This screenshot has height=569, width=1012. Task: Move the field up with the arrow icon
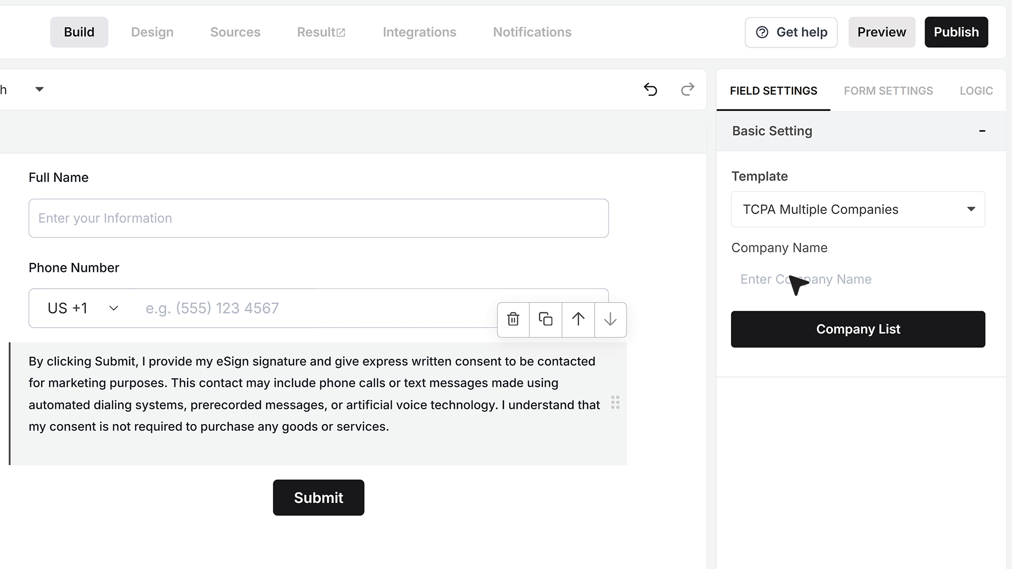tap(578, 319)
